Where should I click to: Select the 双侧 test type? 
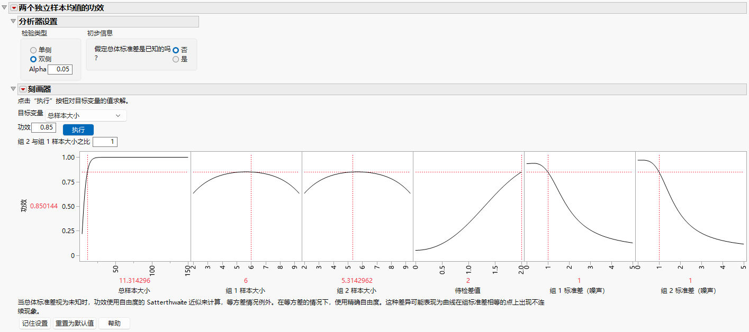[x=33, y=59]
